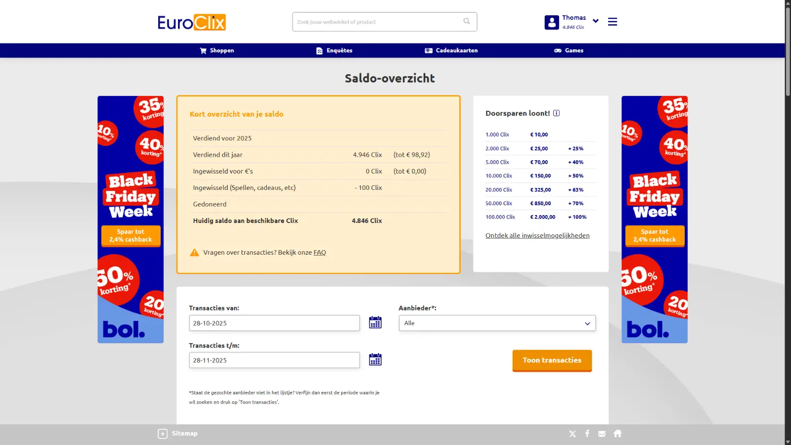
Task: Click the 'Toon transacties' button
Action: (552, 360)
